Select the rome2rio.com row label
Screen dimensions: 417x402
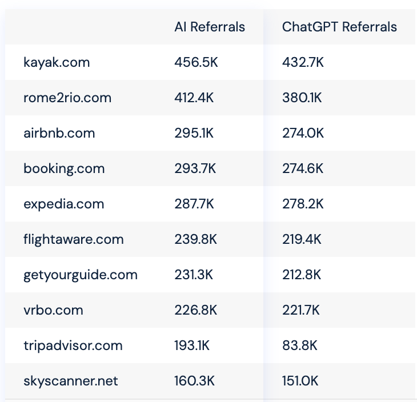[67, 98]
